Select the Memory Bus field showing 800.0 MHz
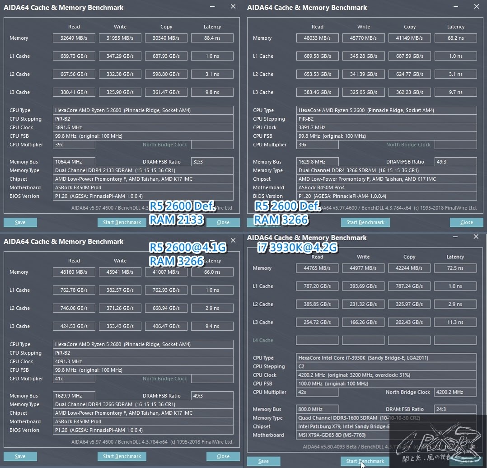 pyautogui.click(x=317, y=409)
